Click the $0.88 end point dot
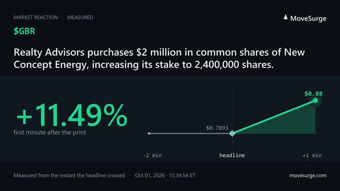Viewport: 340px width, 191px height. click(315, 100)
